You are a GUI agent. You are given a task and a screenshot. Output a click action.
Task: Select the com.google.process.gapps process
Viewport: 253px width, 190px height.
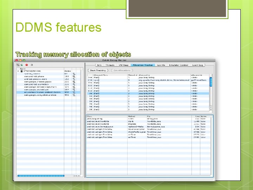coord(48,82)
